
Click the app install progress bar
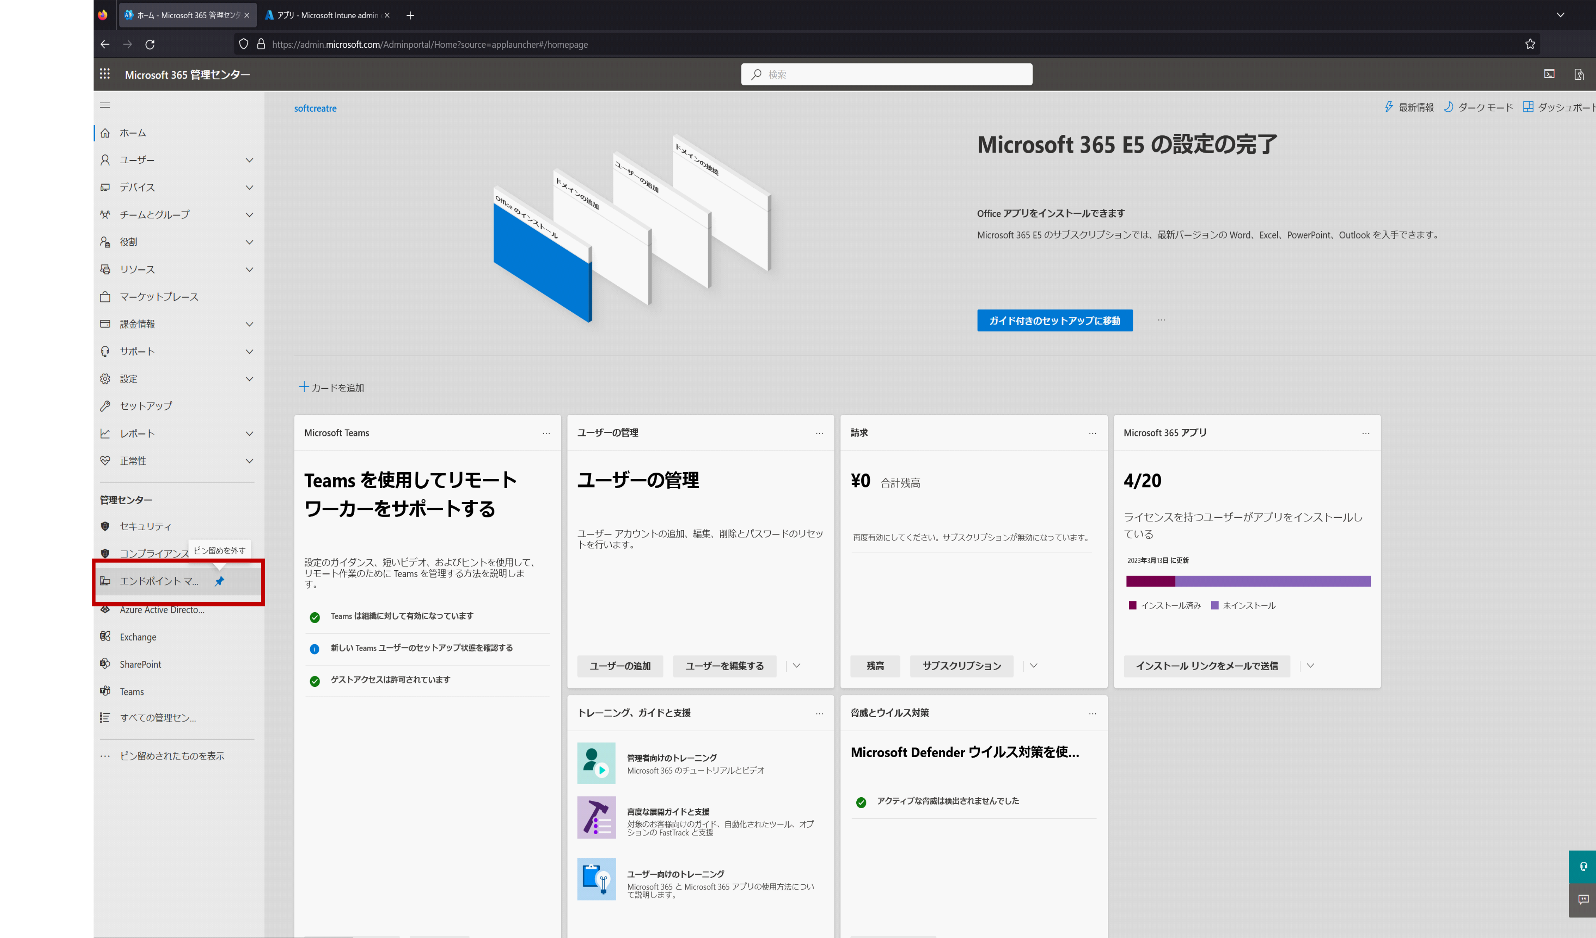tap(1248, 582)
